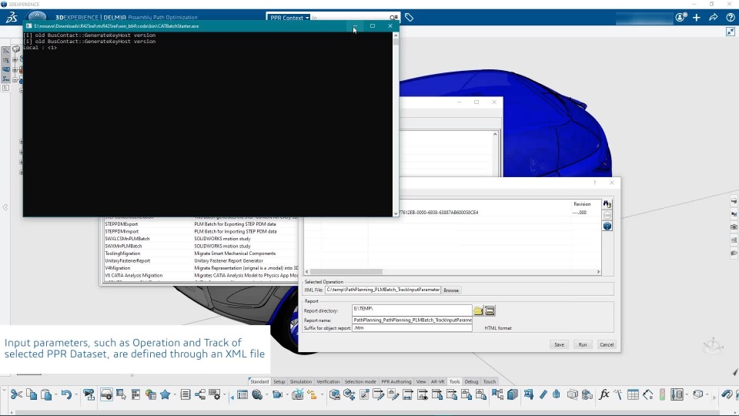
Task: Click the blue globe icon in dialog
Action: pos(607,226)
